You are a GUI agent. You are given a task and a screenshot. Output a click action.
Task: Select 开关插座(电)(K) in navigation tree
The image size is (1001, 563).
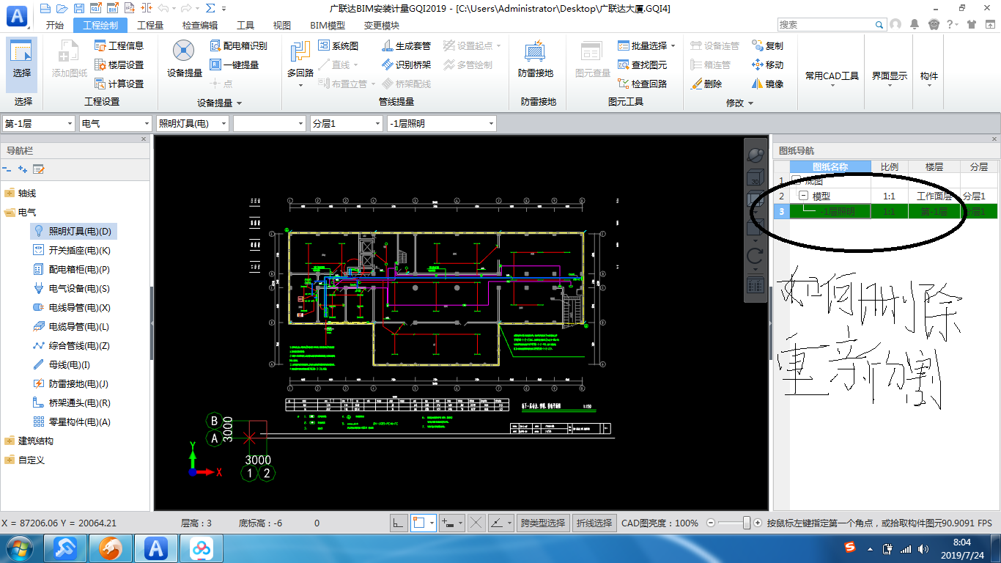click(x=79, y=250)
